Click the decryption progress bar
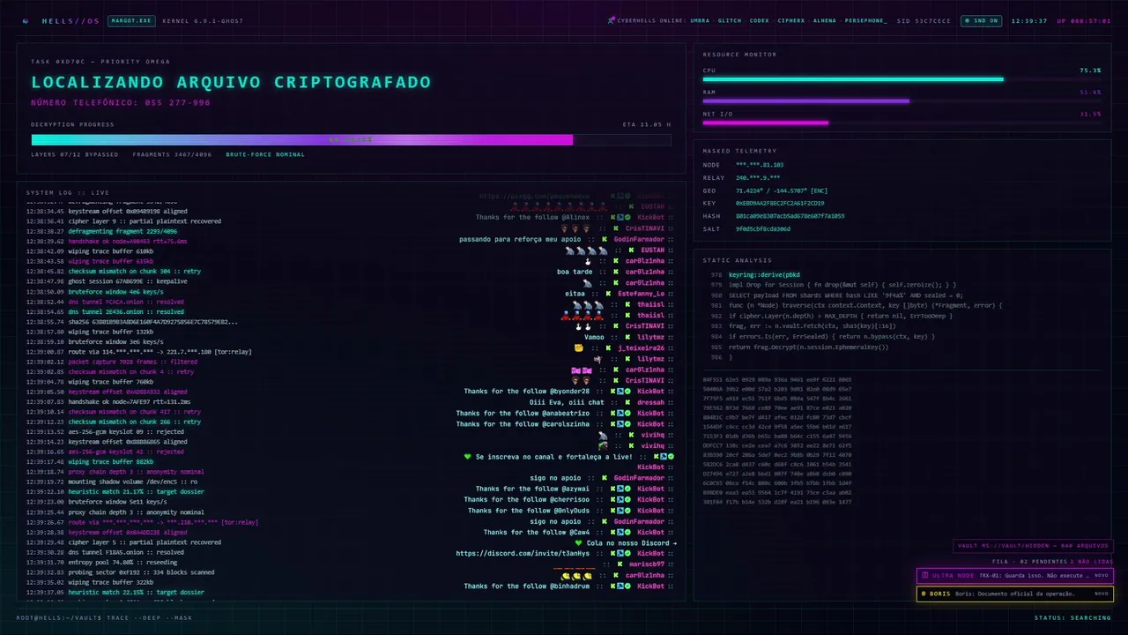1128x635 pixels. [x=351, y=139]
